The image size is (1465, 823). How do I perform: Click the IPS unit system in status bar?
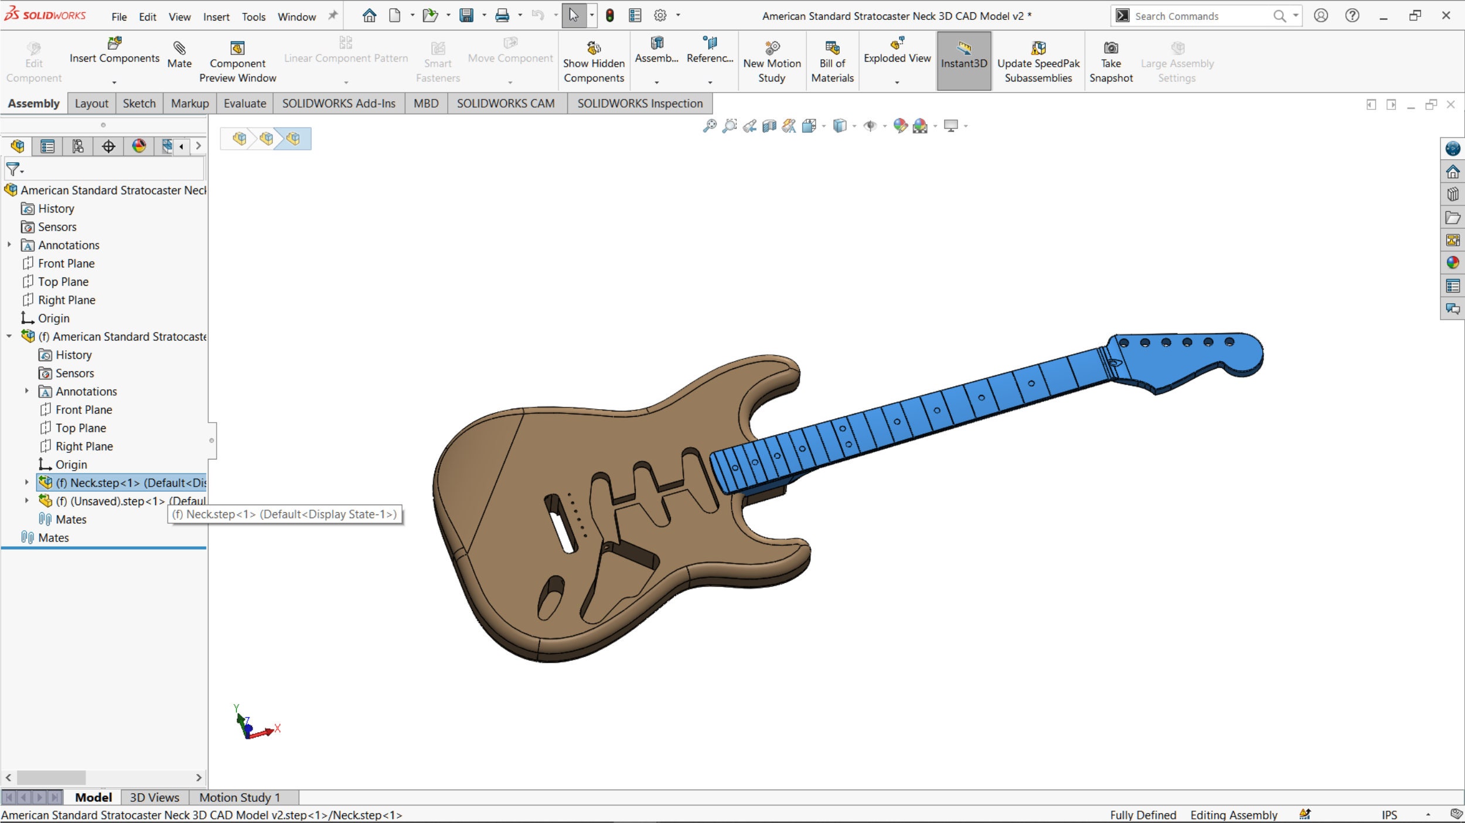(1389, 815)
